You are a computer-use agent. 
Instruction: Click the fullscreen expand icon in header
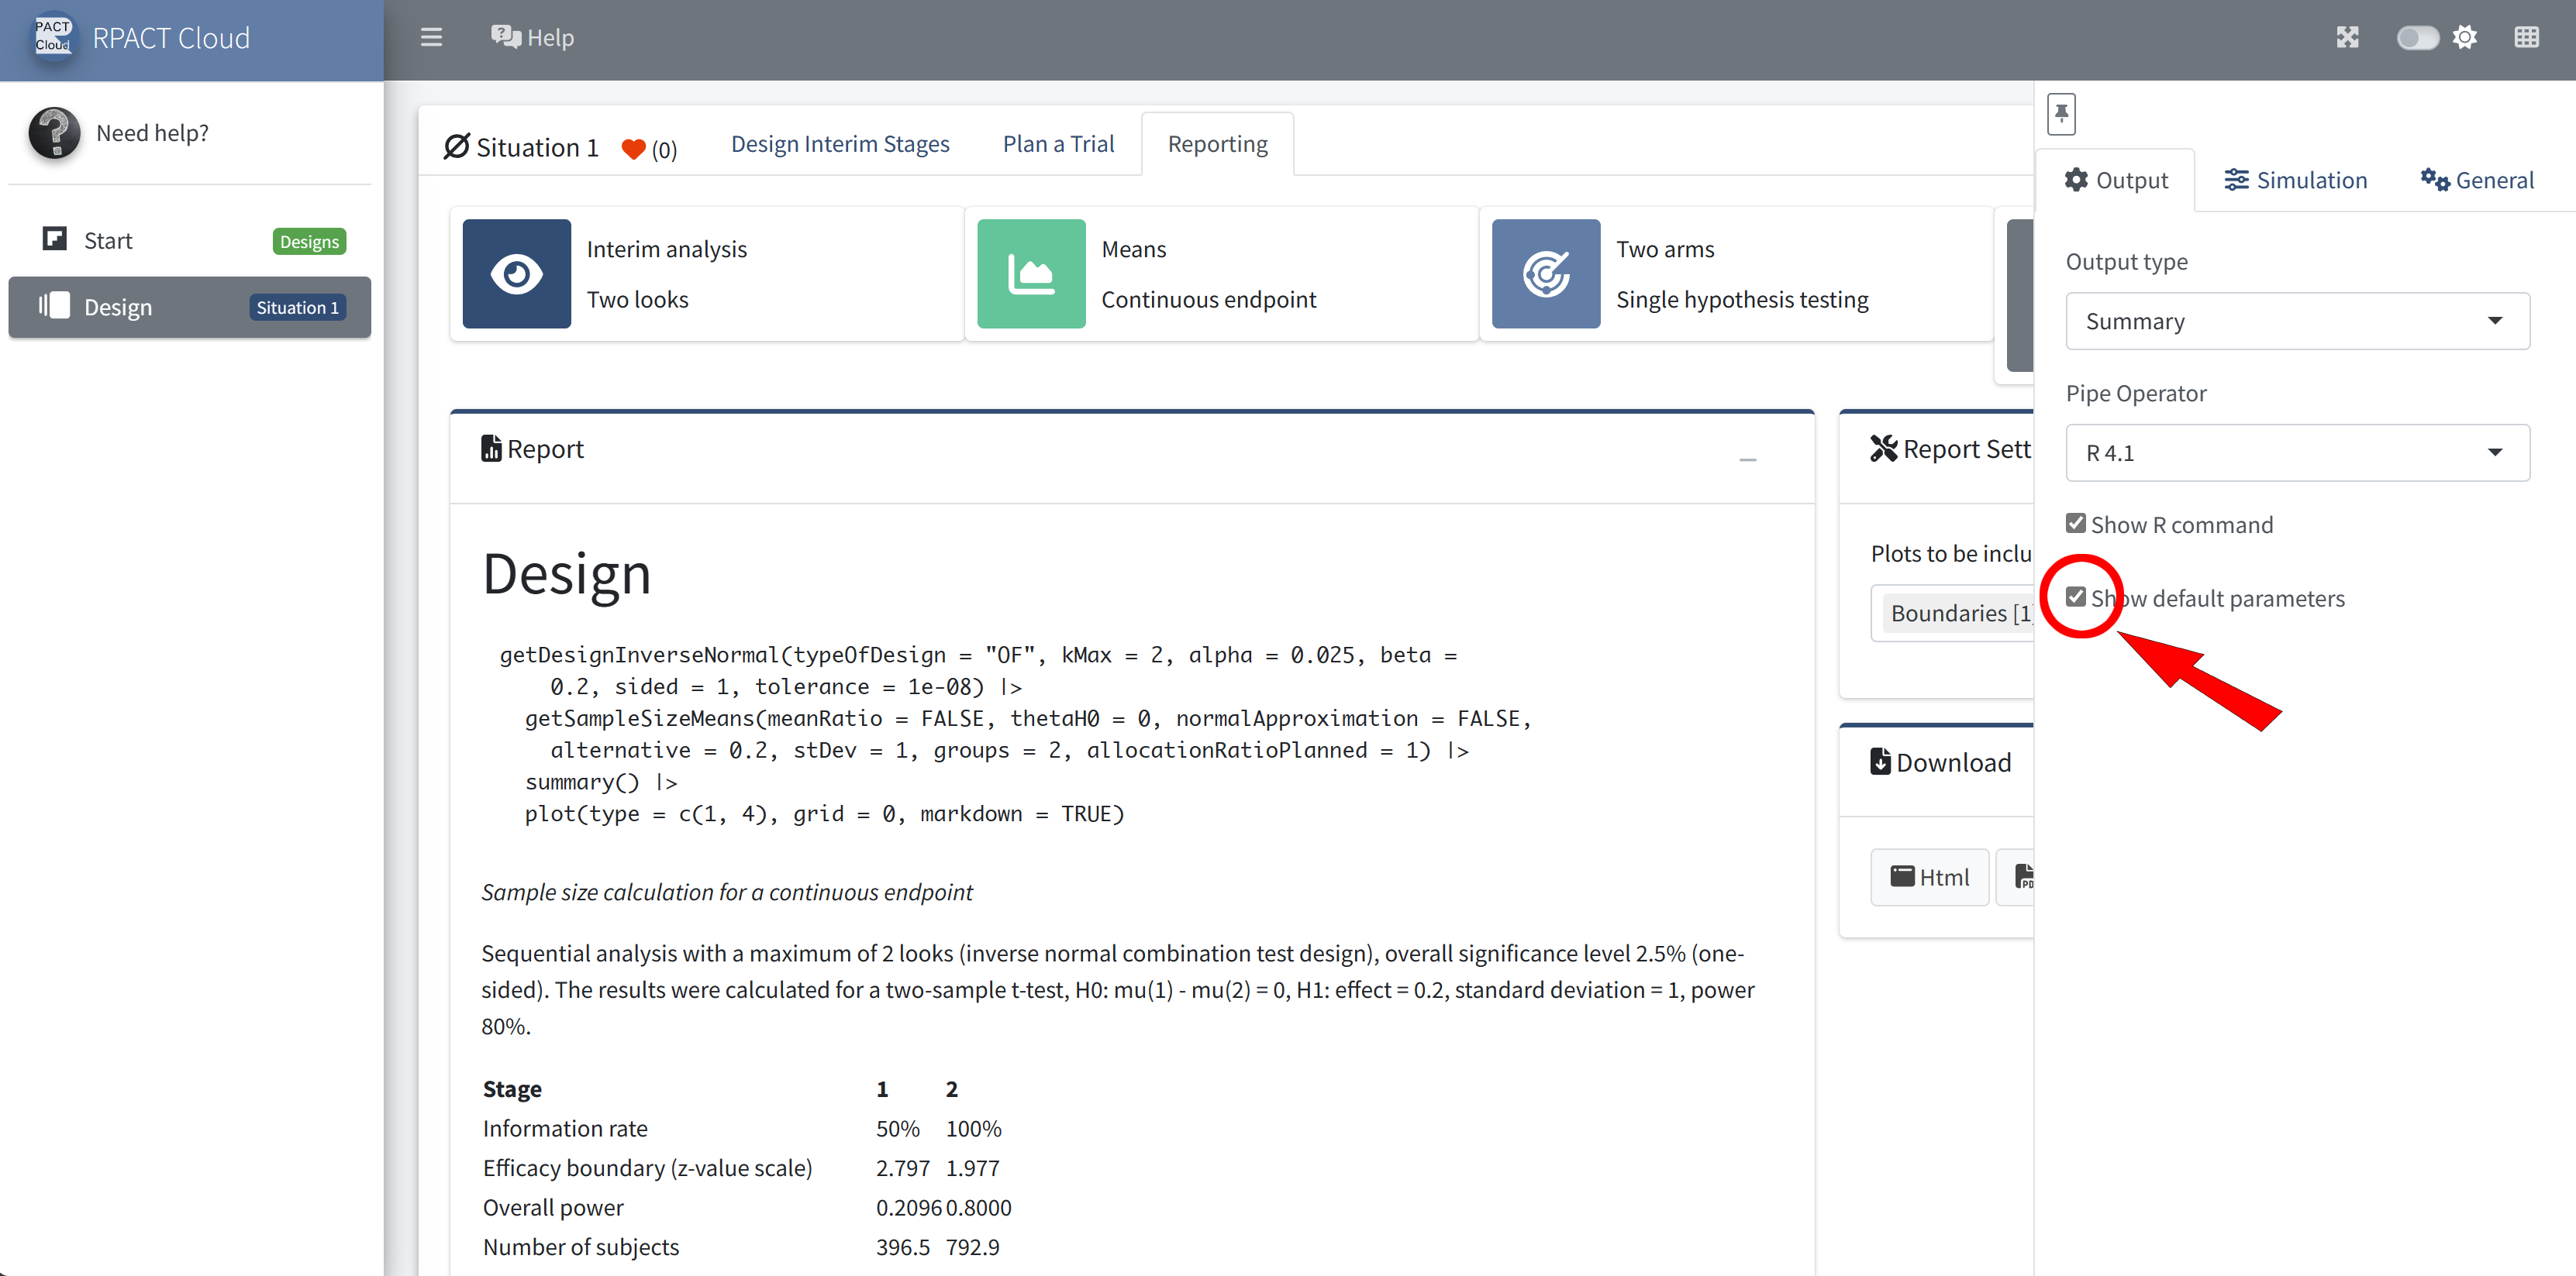[2347, 38]
